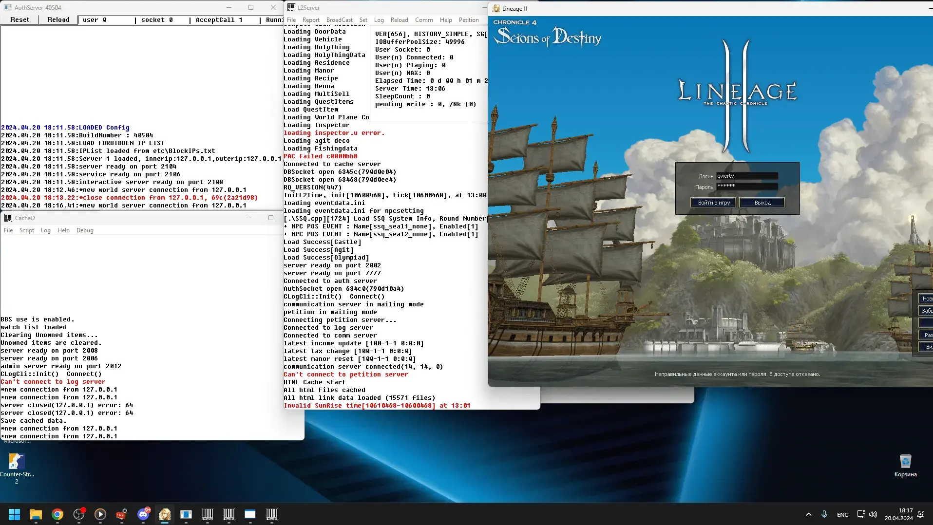Open the File menu in CacheD
The width and height of the screenshot is (933, 525).
pyautogui.click(x=8, y=230)
